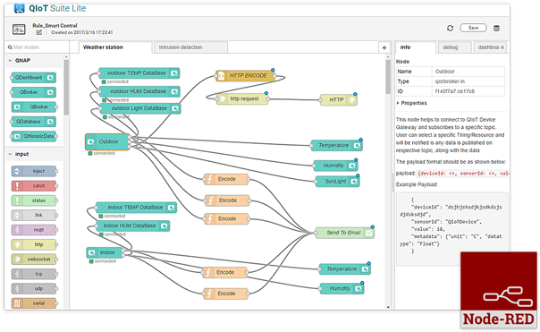Click the canvas scroll down arrow
The width and height of the screenshot is (540, 332).
(x=388, y=307)
